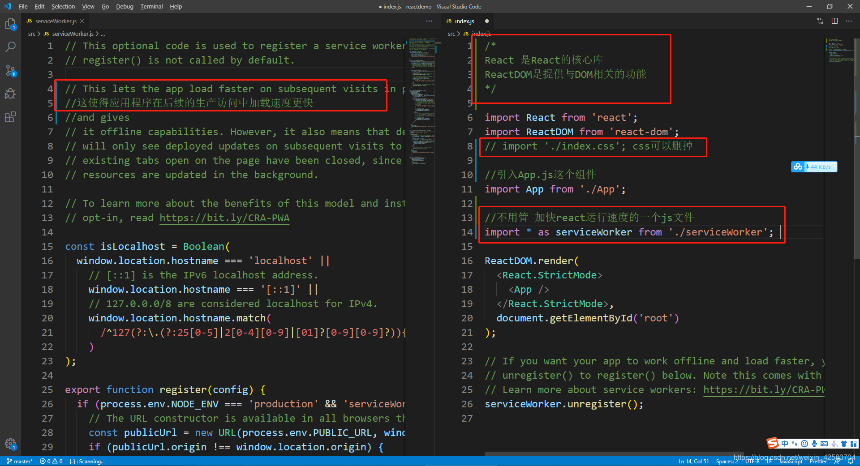Open the Edit menu
Viewport: 860px width, 466px height.
click(x=39, y=6)
